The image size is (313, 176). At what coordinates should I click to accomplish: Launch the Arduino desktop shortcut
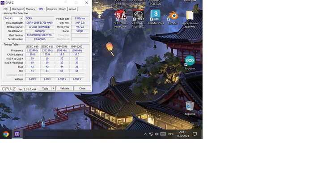point(190,63)
